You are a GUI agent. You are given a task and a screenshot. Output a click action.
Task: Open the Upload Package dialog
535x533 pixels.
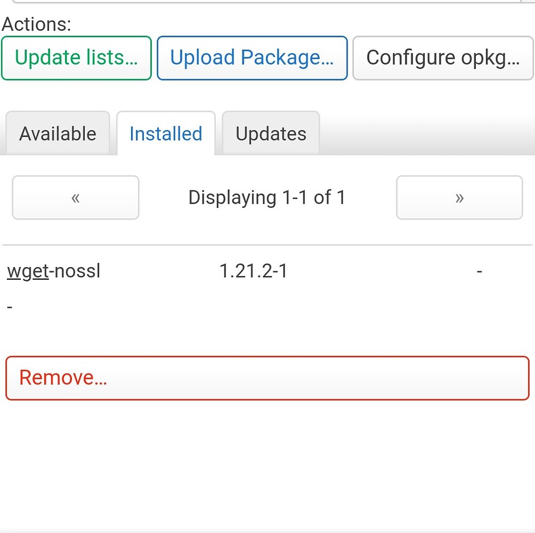pos(252,57)
